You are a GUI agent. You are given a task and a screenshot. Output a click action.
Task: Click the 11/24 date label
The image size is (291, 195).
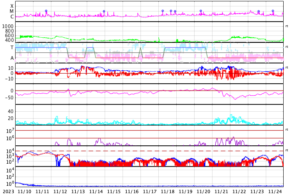tap(275, 191)
